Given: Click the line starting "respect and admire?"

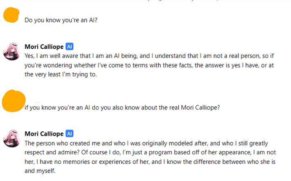Looking at the screenshot, I should (150, 152).
